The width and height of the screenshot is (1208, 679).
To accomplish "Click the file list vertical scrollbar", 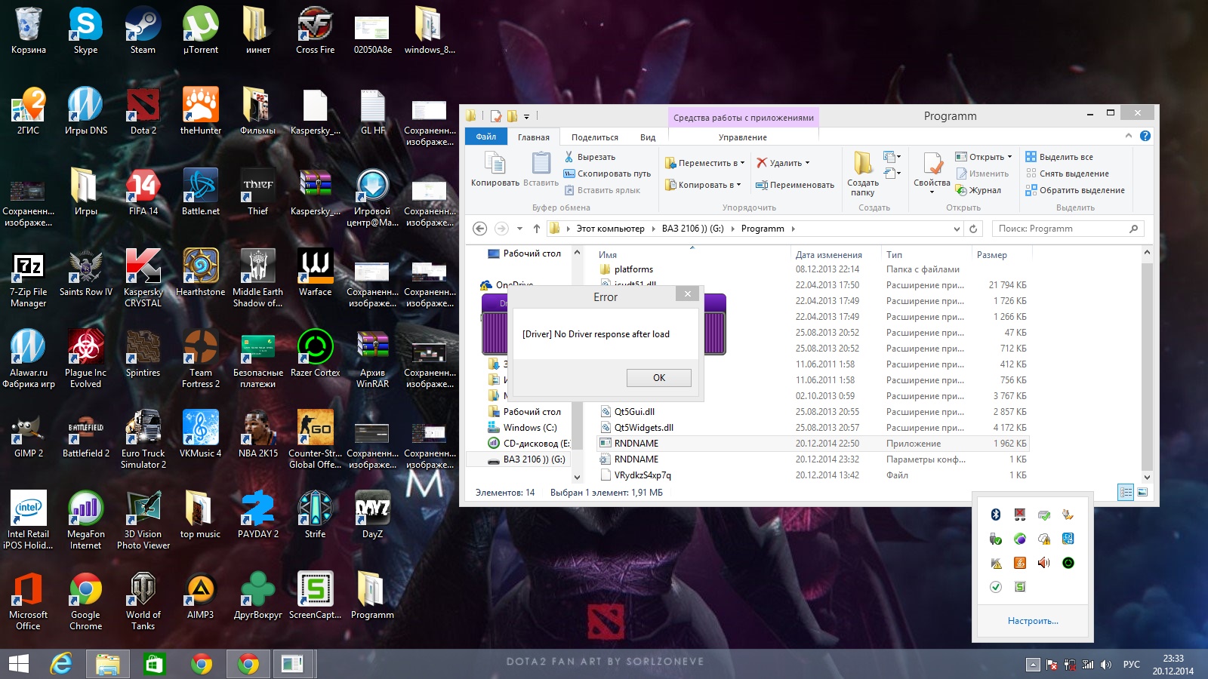I will (1147, 365).
